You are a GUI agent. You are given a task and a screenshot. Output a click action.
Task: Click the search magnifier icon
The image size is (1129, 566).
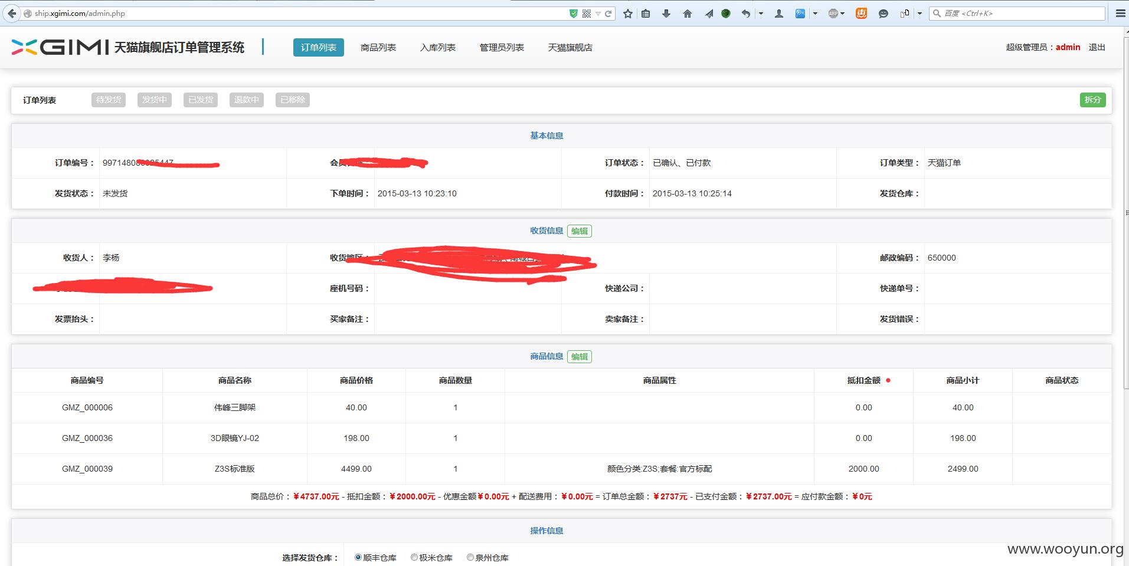click(937, 14)
